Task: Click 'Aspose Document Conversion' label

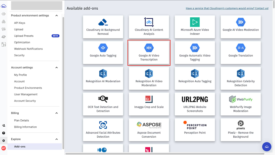Action: tap(149, 135)
